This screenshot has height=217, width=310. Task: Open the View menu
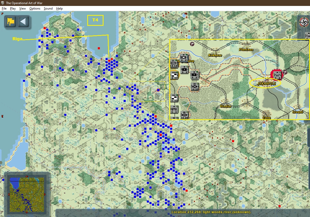point(23,9)
